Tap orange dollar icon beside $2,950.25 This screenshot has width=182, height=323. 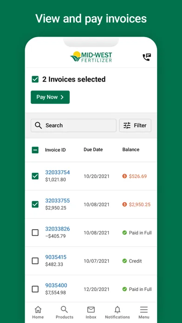click(x=124, y=204)
